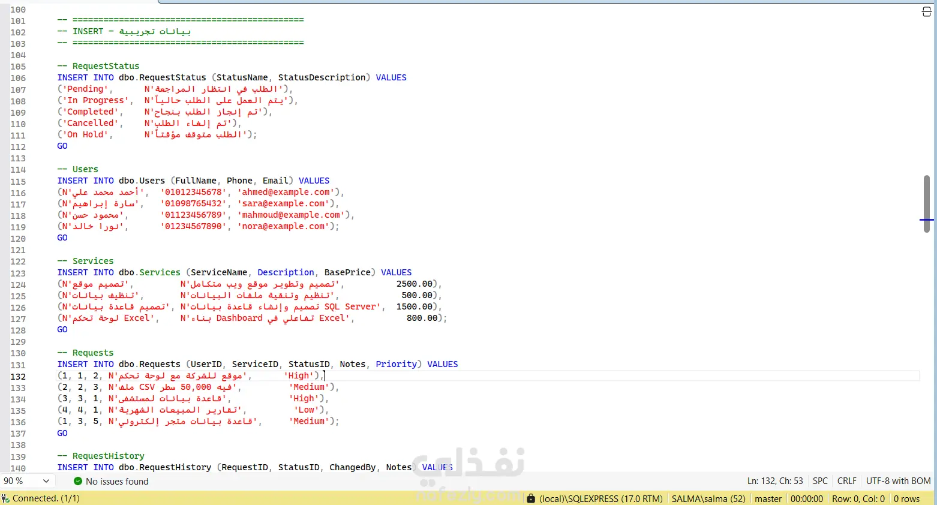Click the 'On Hold' string value

(85, 134)
